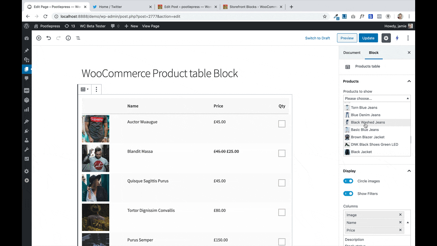This screenshot has height=246, width=437.
Task: Select Brown Blazer Jacket option
Action: [377, 137]
